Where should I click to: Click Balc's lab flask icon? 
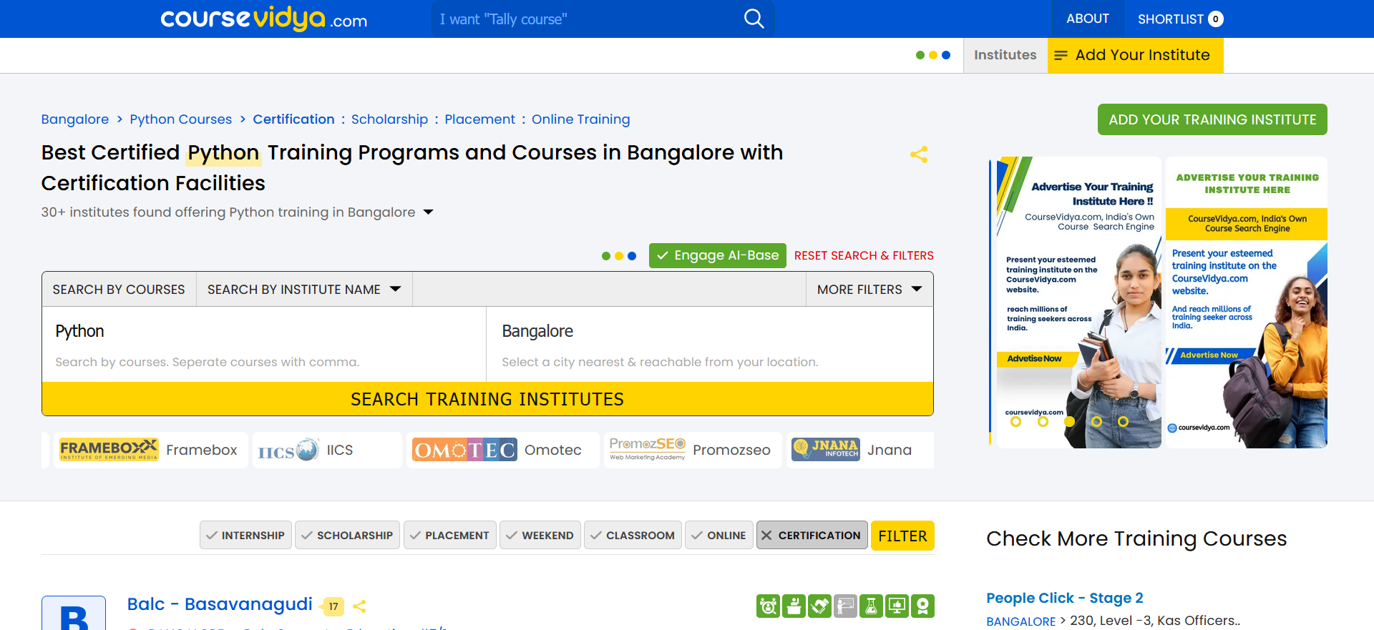tap(871, 606)
